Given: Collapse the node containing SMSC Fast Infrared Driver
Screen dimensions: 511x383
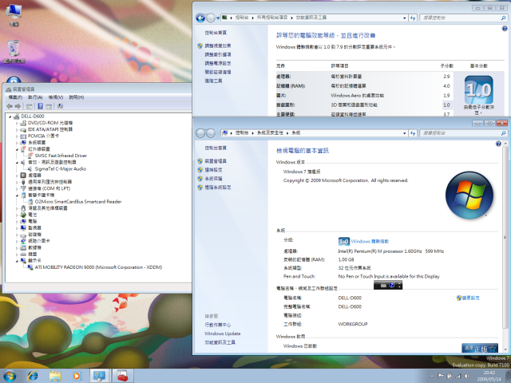Looking at the screenshot, I should 17,149.
